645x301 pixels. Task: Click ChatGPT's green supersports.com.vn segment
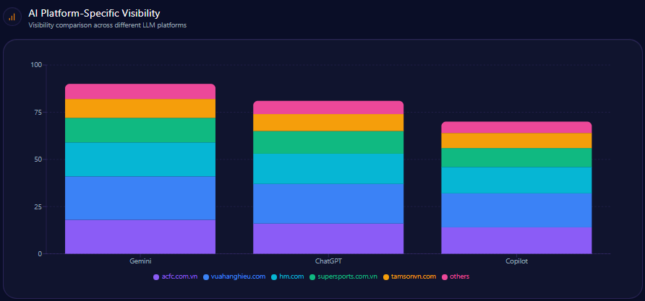[328, 142]
